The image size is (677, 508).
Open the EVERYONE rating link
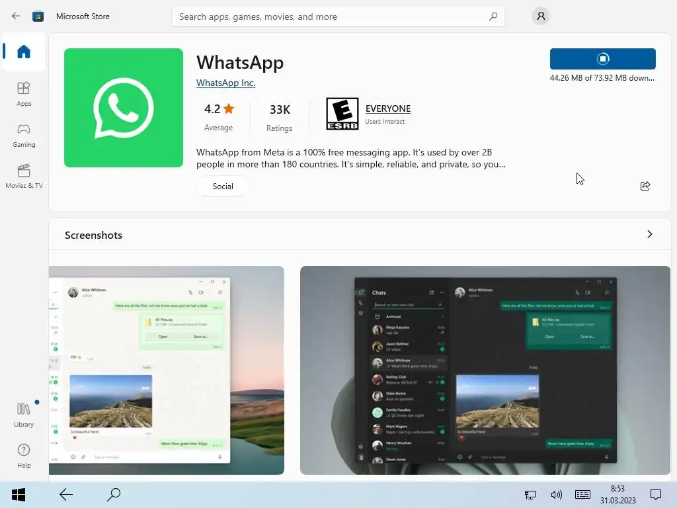coord(387,108)
